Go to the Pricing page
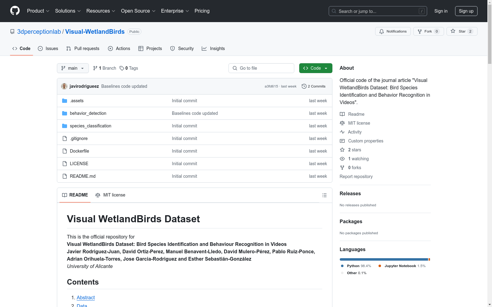 [202, 11]
